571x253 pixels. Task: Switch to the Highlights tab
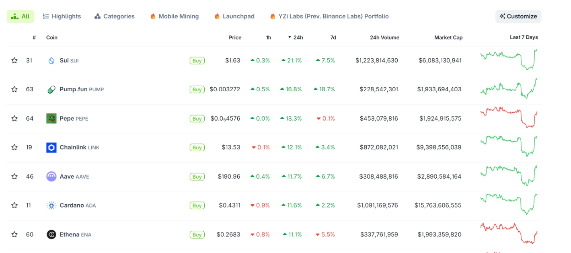[x=62, y=16]
